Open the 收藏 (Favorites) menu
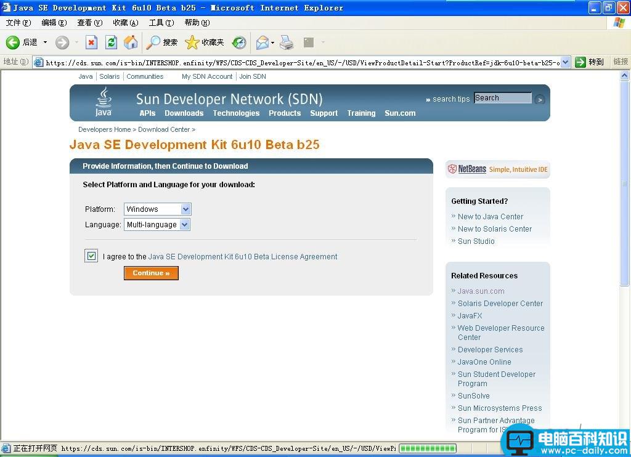Image resolution: width=631 pixels, height=457 pixels. click(x=126, y=23)
